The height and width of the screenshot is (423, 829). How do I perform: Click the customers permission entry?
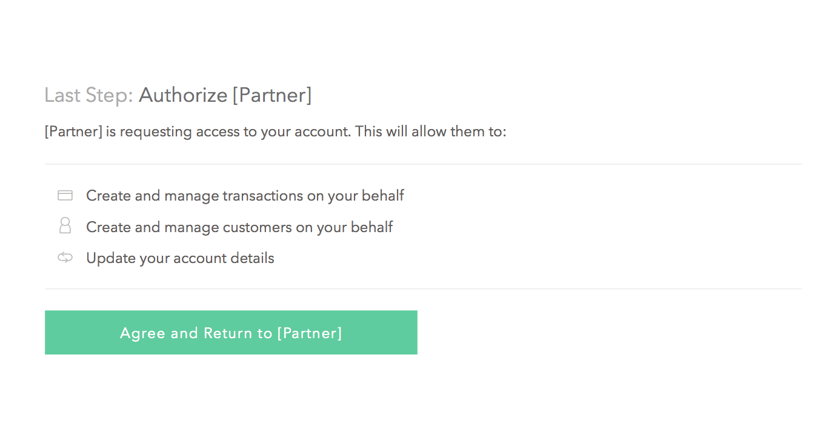click(239, 226)
